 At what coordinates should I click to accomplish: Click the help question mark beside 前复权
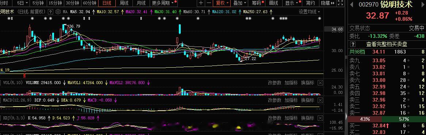click(x=50, y=12)
